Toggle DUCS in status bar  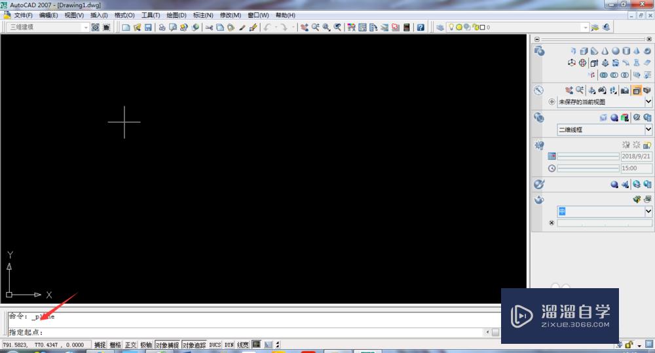tap(215, 345)
